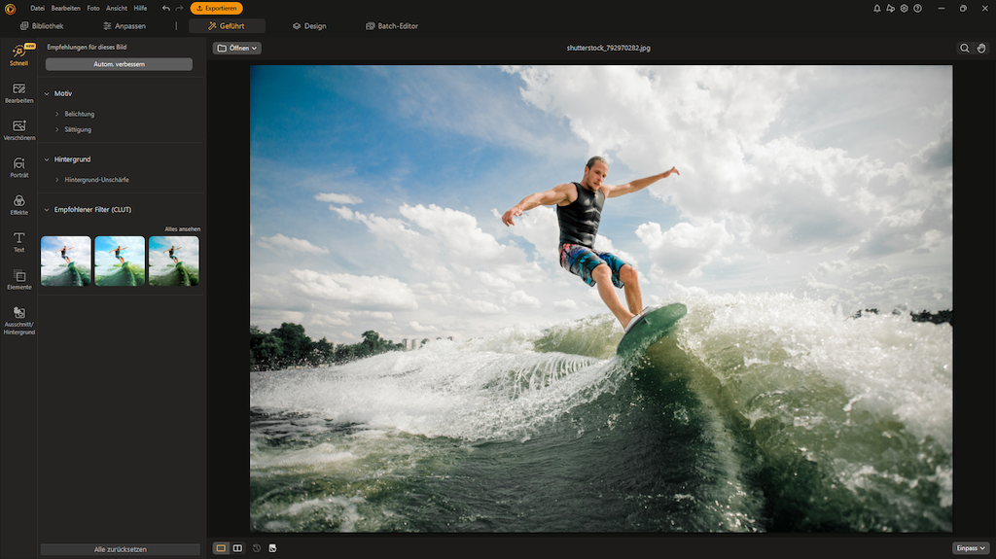
Task: Activate the hand pan tool
Action: pos(981,48)
